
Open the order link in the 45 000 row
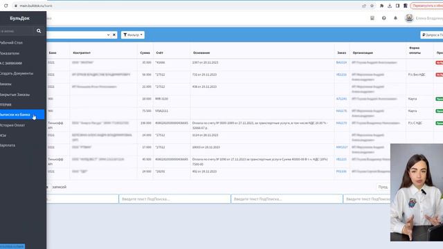click(341, 159)
